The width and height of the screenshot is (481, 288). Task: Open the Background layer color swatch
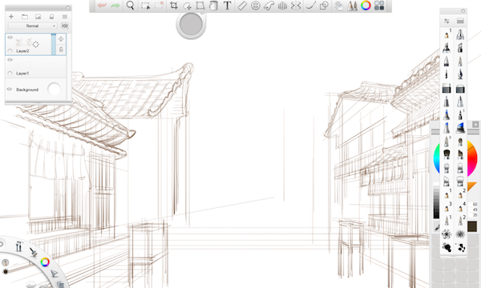pyautogui.click(x=54, y=89)
